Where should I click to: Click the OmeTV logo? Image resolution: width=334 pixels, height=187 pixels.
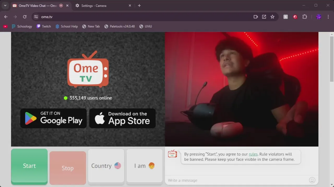tap(88, 69)
